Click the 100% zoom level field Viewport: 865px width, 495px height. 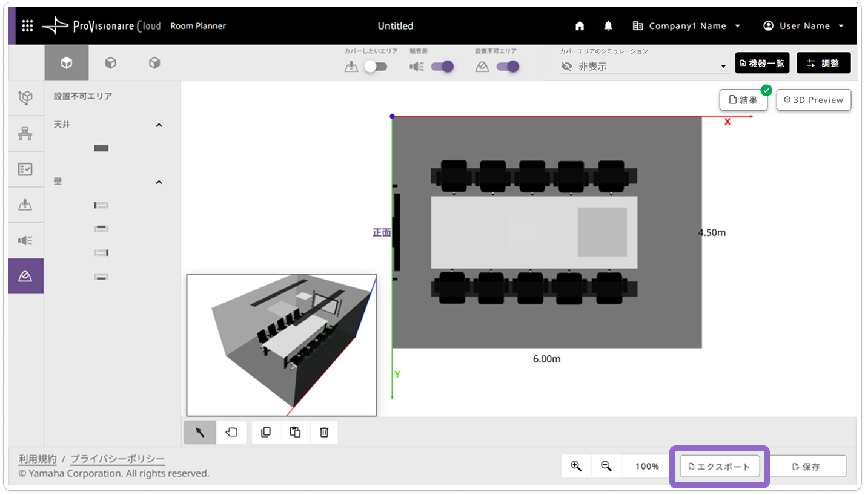pyautogui.click(x=647, y=466)
